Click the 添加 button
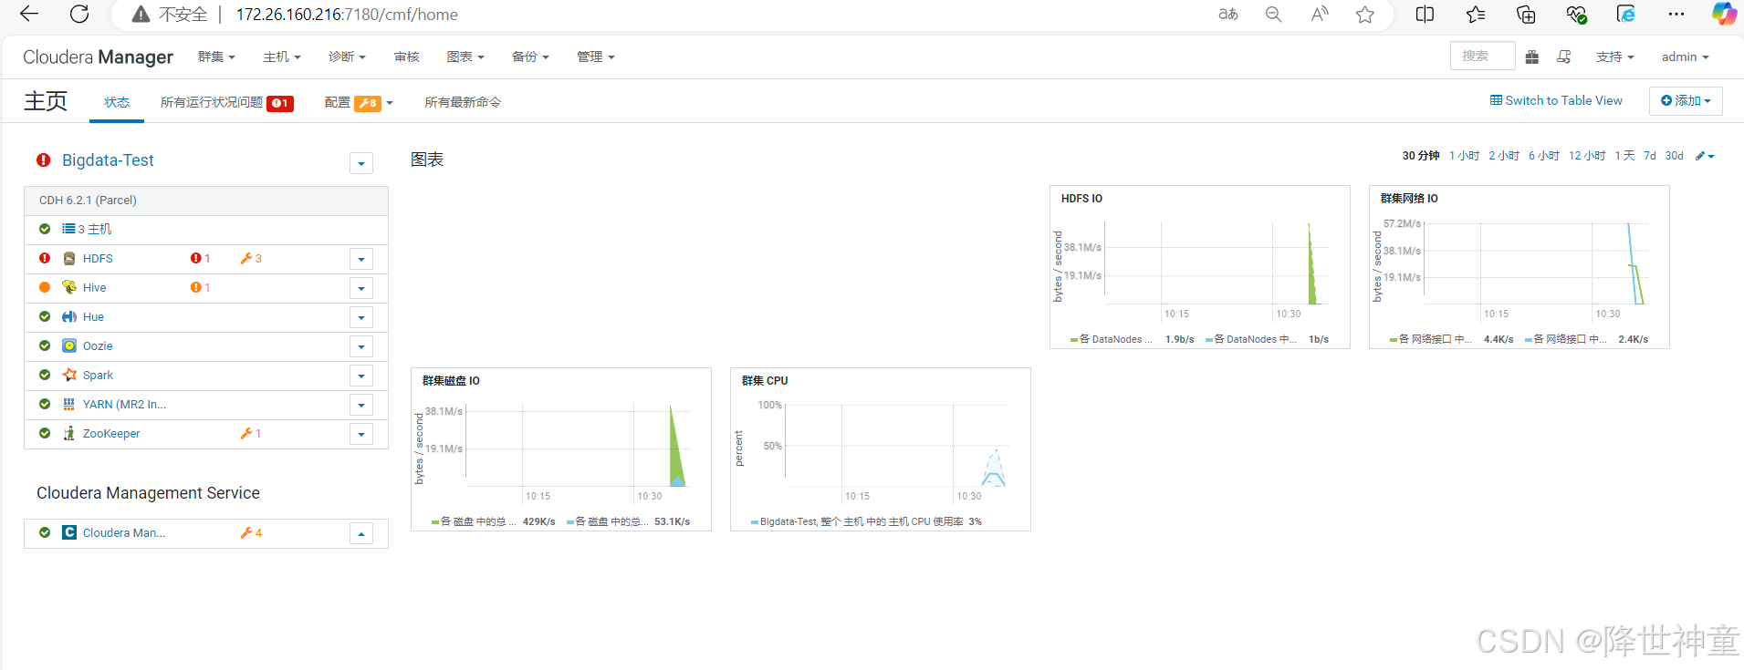Screen dimensions: 1744x670 click(x=1686, y=100)
